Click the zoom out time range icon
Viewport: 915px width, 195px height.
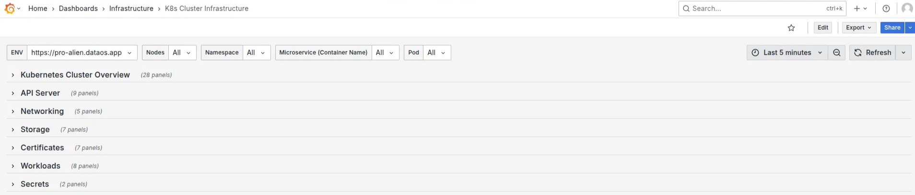837,53
